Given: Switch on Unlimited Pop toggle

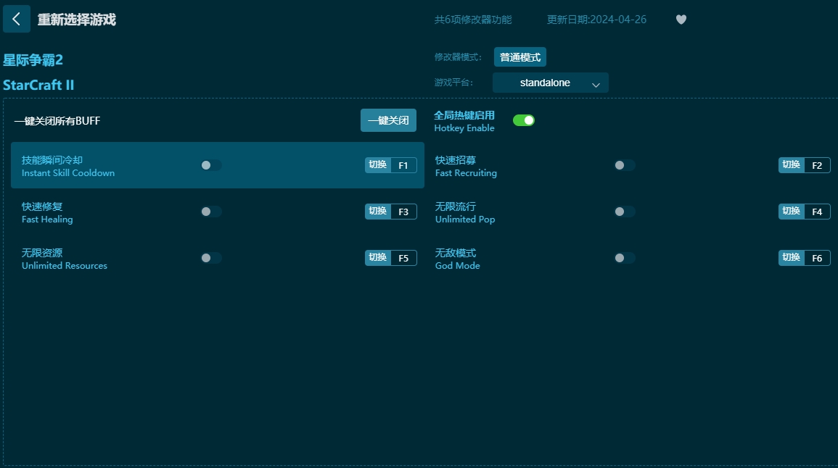Looking at the screenshot, I should 624,212.
